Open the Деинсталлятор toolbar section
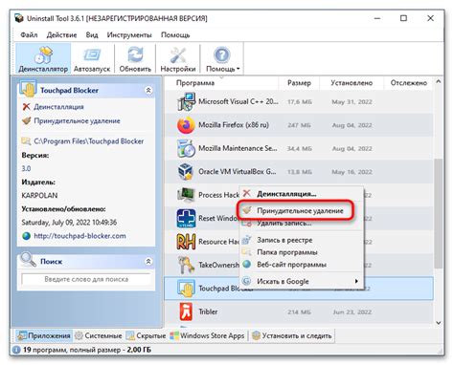The width and height of the screenshot is (454, 365). 43,59
